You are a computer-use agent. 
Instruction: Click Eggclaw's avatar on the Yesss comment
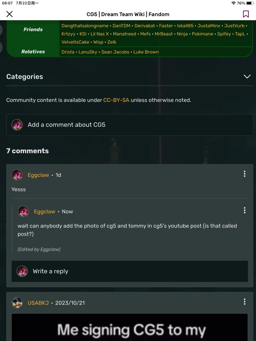click(x=17, y=175)
